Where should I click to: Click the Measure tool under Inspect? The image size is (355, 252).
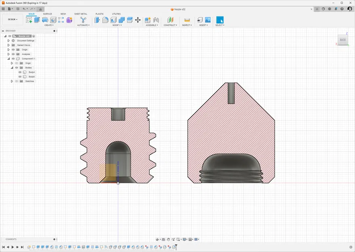tap(187, 20)
